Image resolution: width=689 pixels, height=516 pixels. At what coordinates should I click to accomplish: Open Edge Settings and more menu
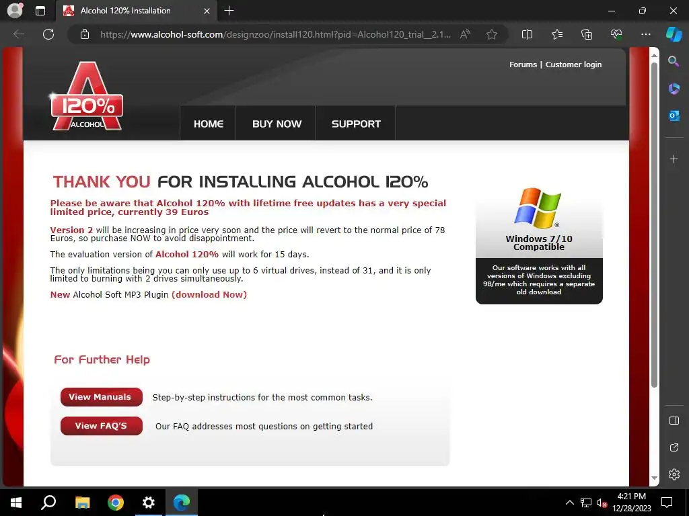coord(645,34)
